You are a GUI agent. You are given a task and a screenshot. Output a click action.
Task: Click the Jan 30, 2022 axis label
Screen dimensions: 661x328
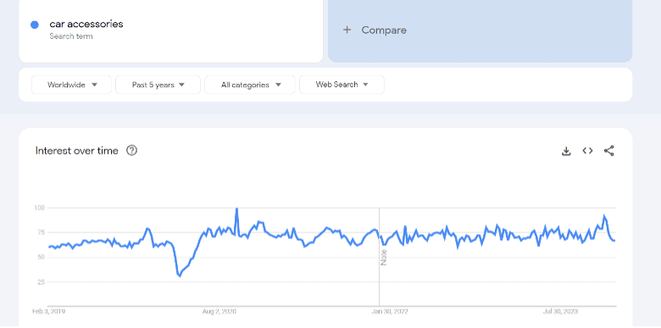[390, 312]
